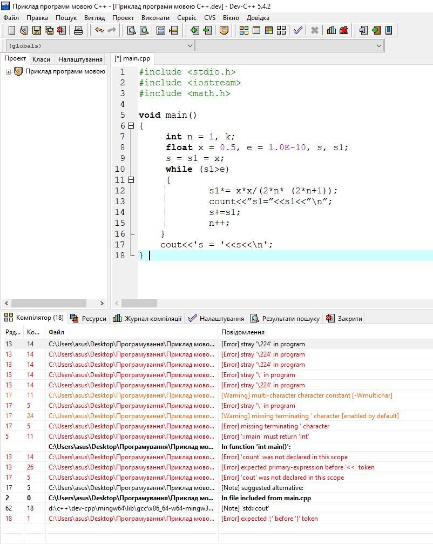Click the Find magnifier icon in toolbar
This screenshot has width=433, height=544.
(131, 31)
